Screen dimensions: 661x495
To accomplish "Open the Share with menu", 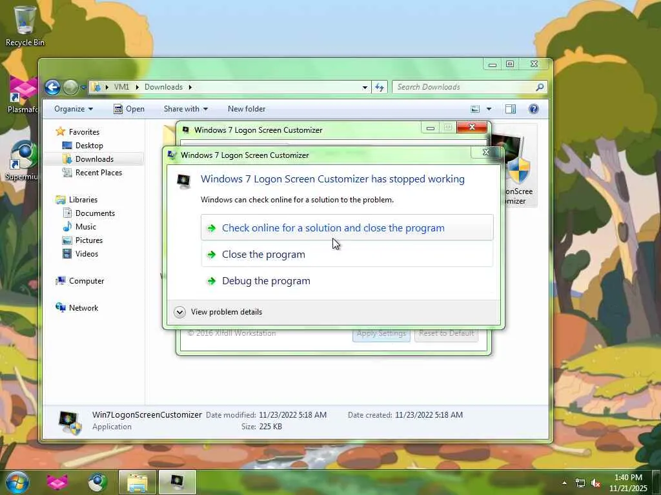I will click(x=185, y=109).
